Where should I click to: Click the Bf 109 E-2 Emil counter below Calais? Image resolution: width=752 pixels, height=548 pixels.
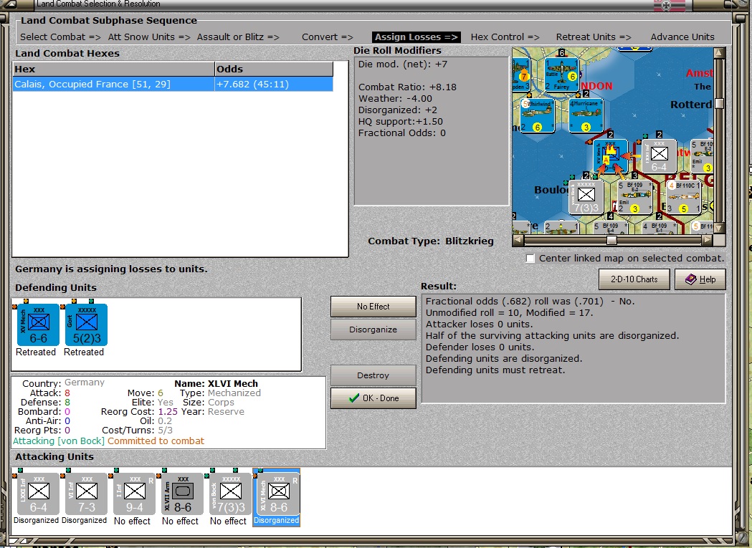(634, 197)
